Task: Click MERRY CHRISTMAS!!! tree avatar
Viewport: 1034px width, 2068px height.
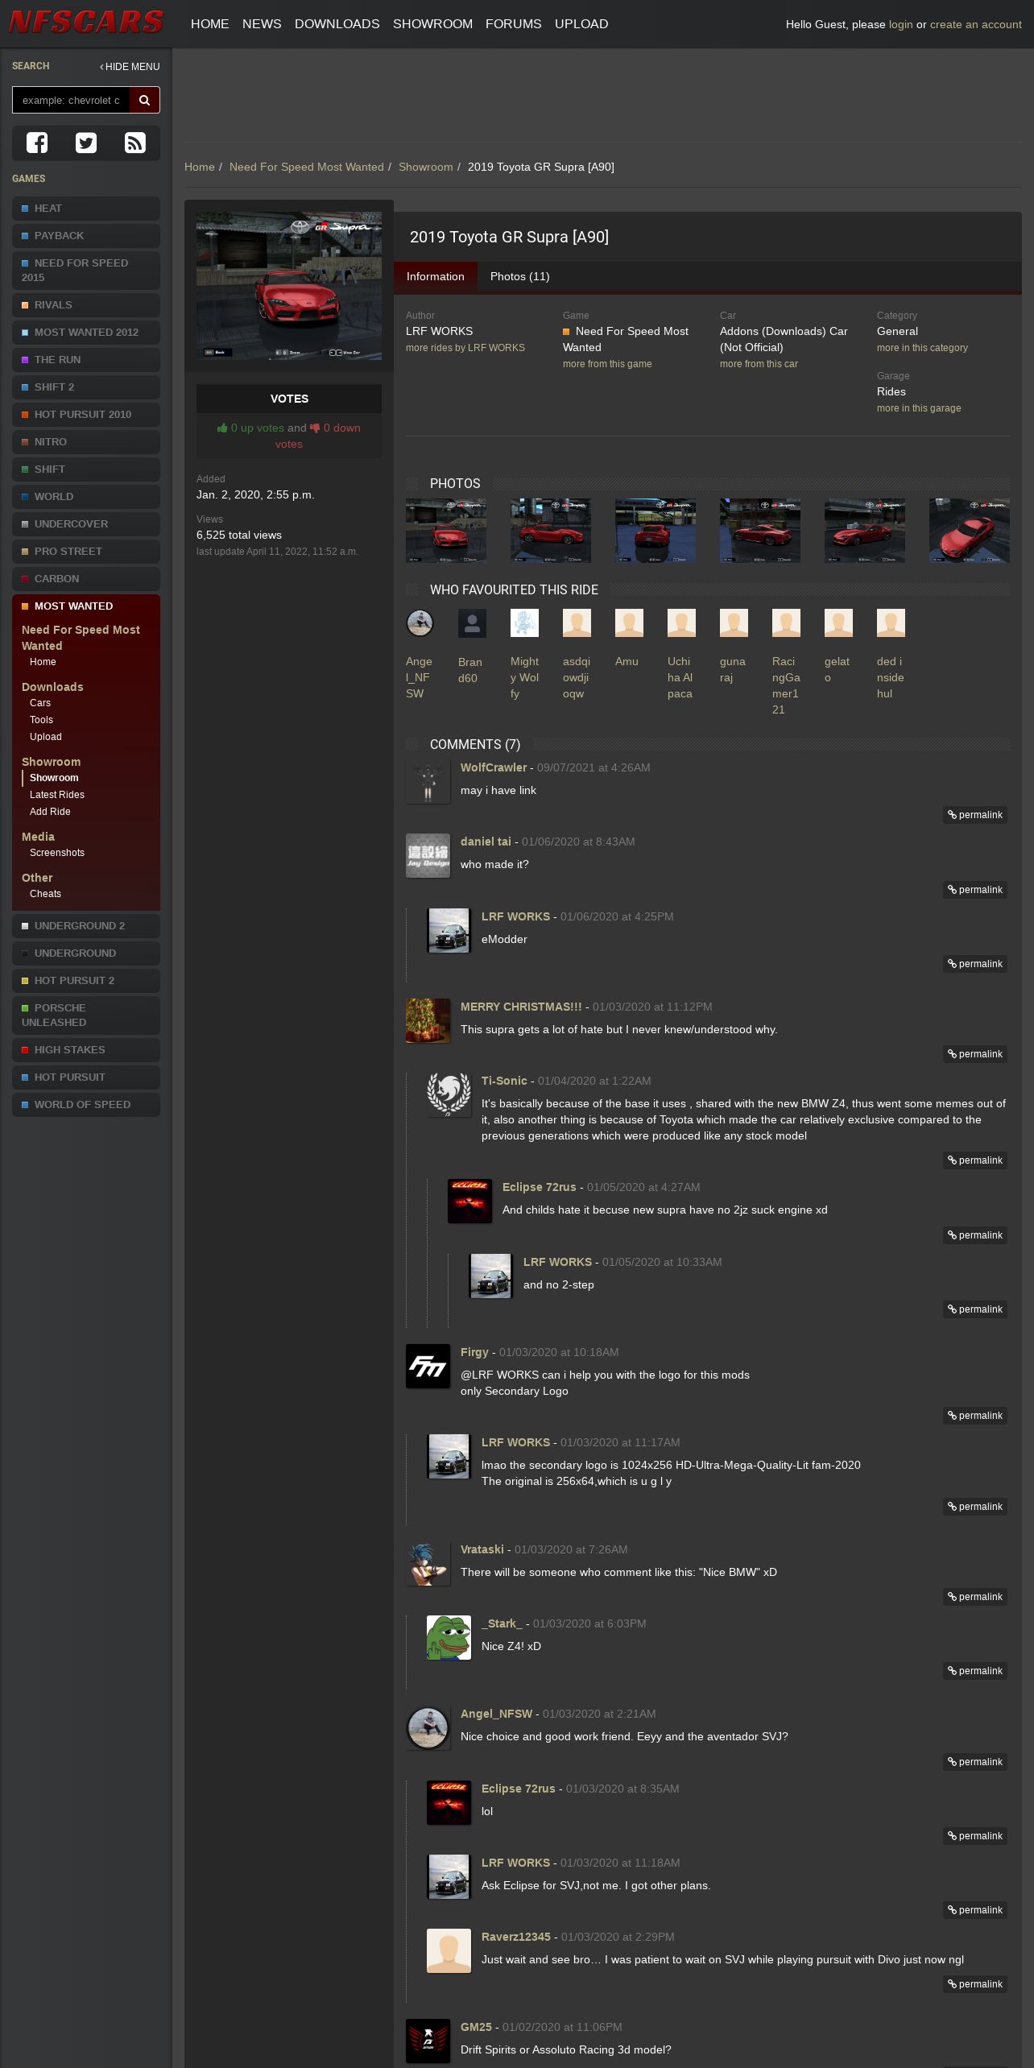Action: click(x=428, y=1020)
